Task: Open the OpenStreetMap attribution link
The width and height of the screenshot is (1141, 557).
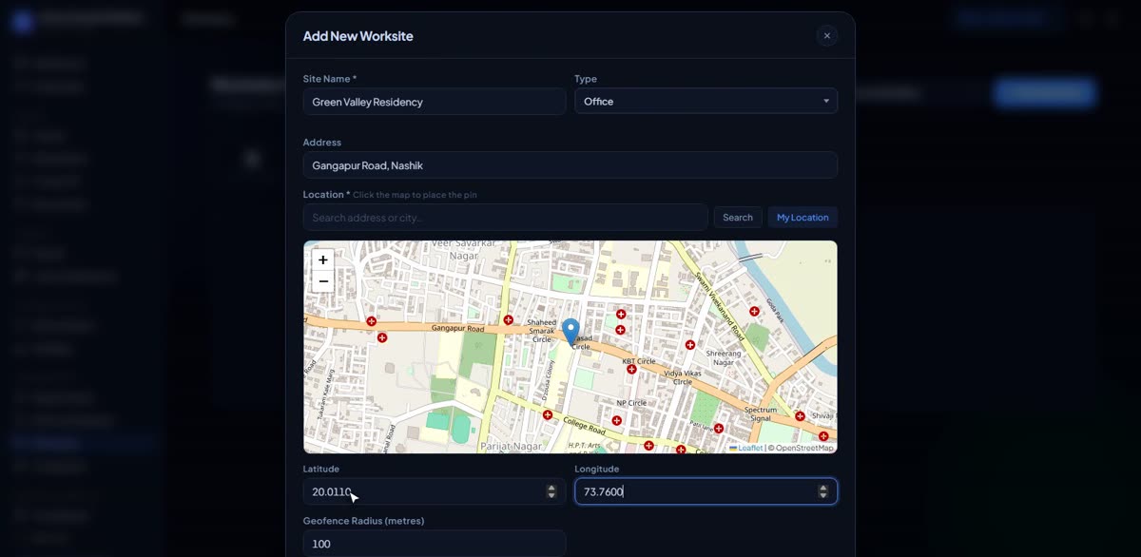Action: point(804,448)
